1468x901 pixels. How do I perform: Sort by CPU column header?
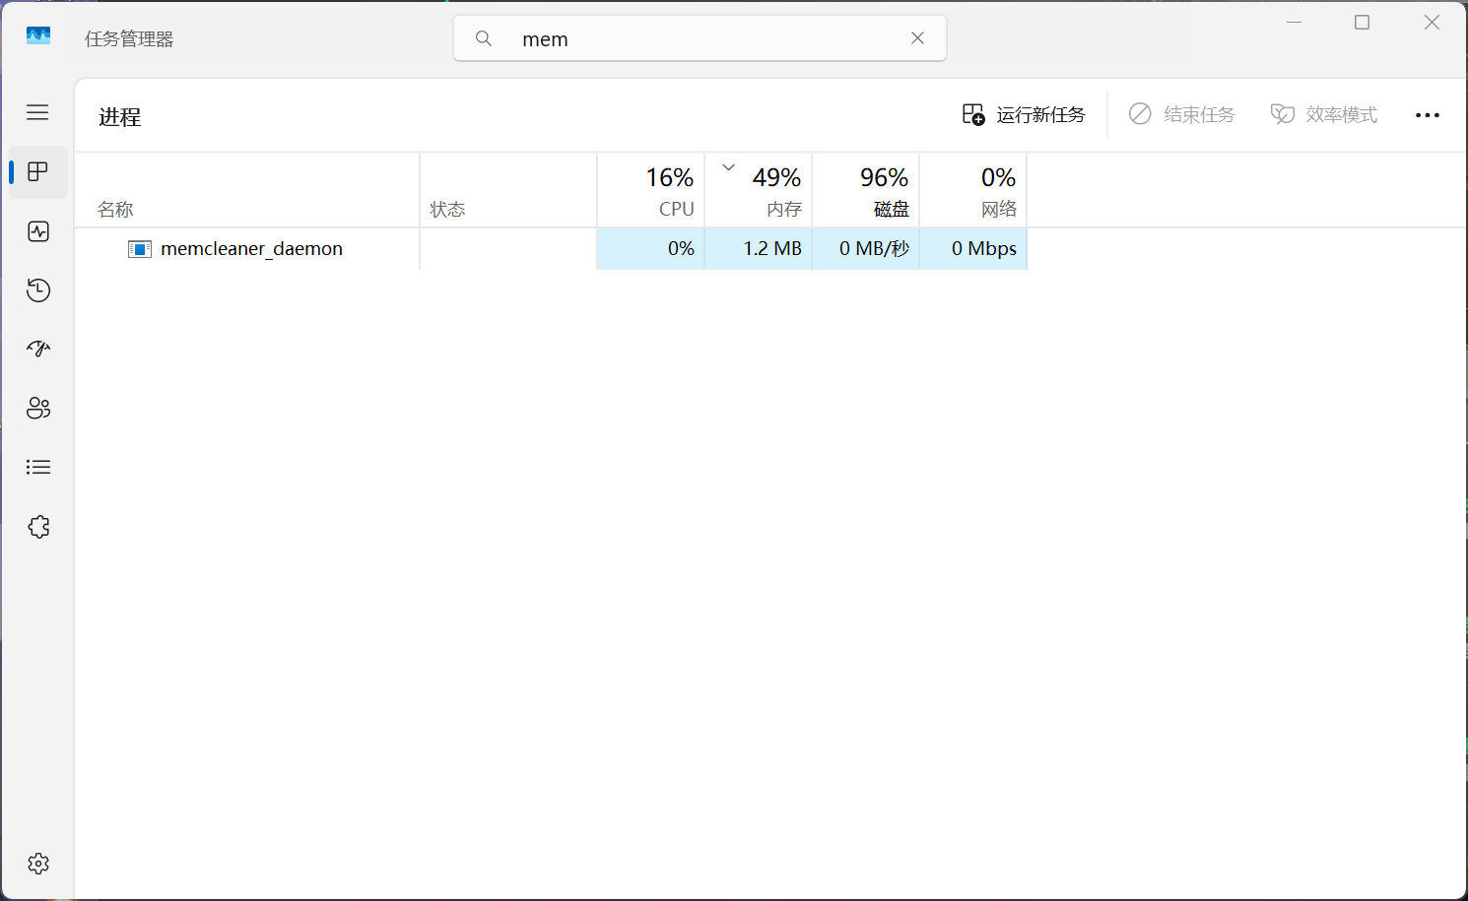(651, 190)
